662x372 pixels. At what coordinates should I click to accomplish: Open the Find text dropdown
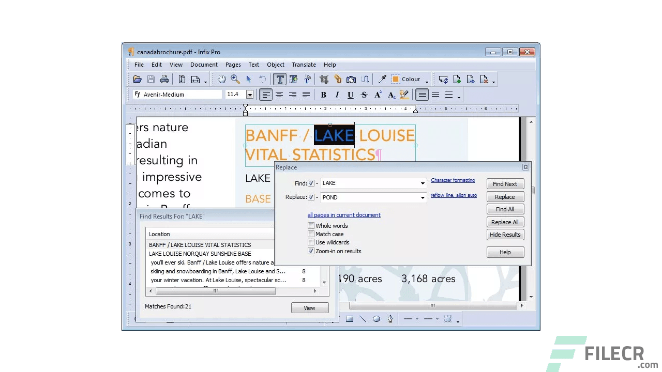point(423,183)
